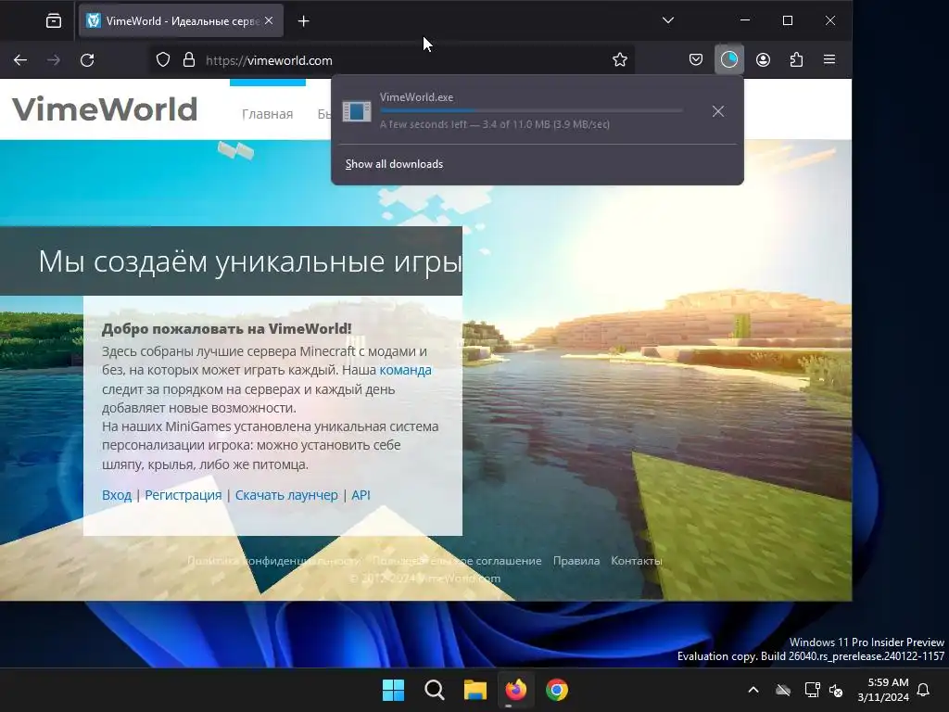Open notifications bell icon
Viewport: 949px width, 712px height.
(924, 690)
